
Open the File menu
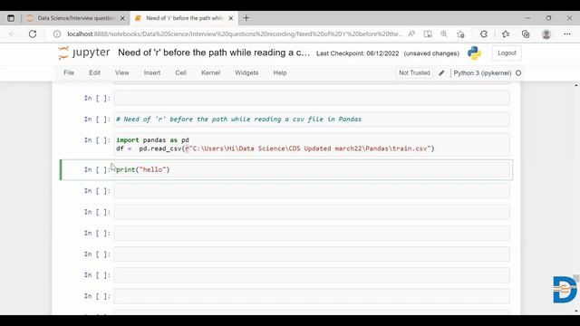(69, 72)
